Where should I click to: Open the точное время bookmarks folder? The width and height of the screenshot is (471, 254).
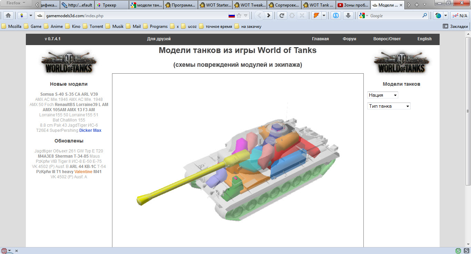[x=215, y=26]
